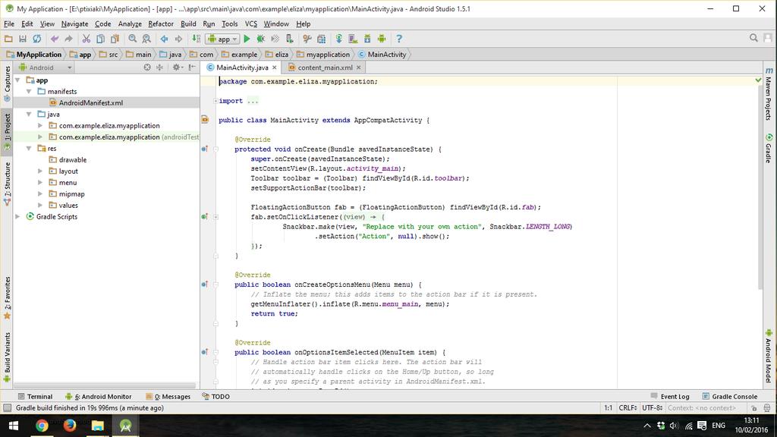Hide the project tool window

(x=192, y=68)
